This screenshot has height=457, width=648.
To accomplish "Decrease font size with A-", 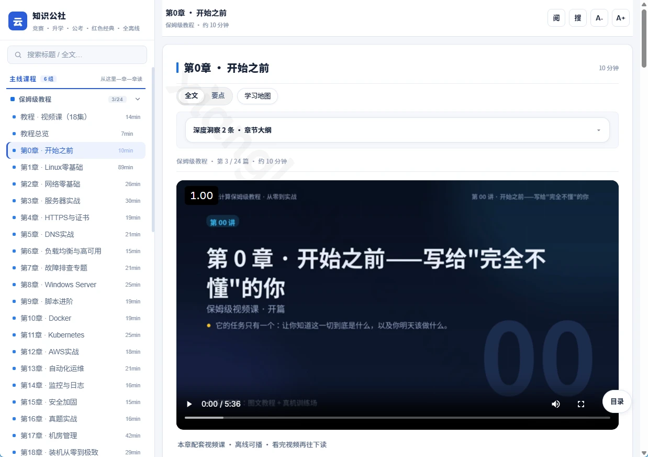I will (599, 18).
